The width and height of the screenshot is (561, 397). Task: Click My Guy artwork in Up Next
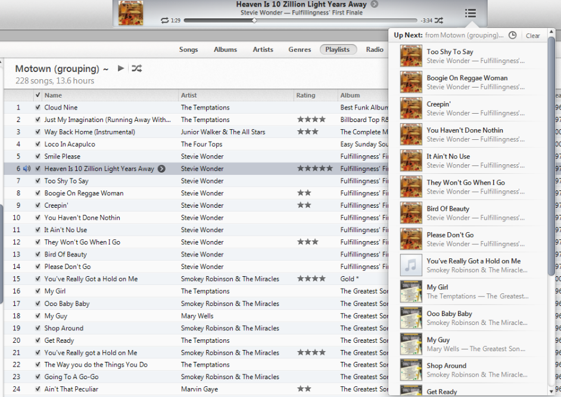411,343
